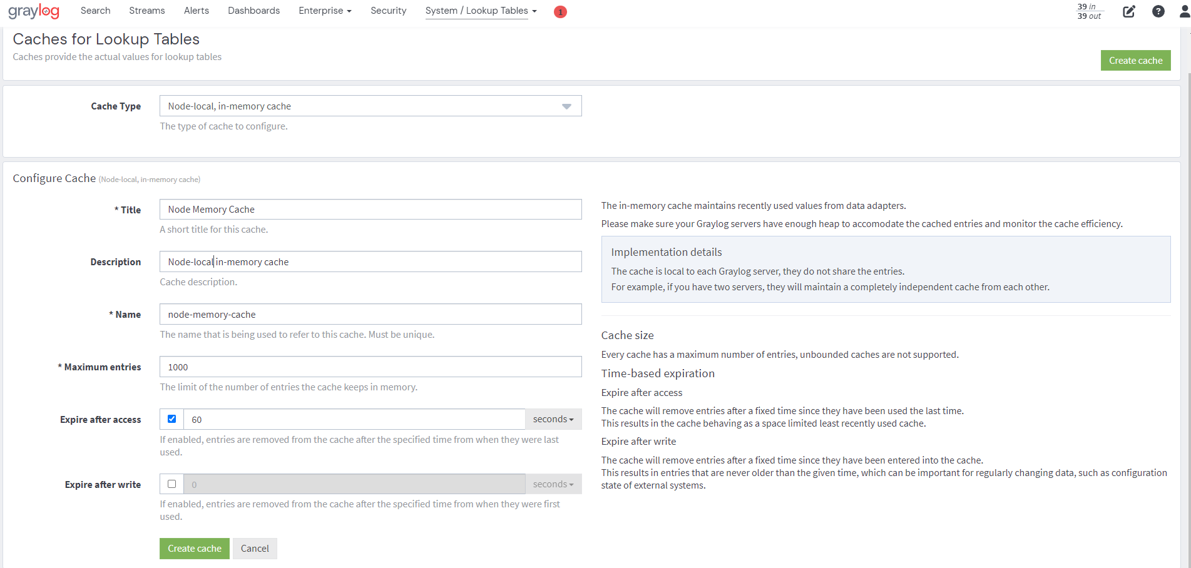The height and width of the screenshot is (568, 1191).
Task: Open the Alerts page
Action: 197,11
